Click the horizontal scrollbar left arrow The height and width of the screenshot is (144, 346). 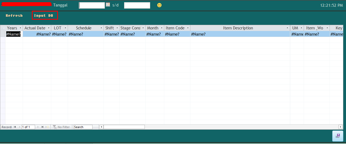coord(101,127)
